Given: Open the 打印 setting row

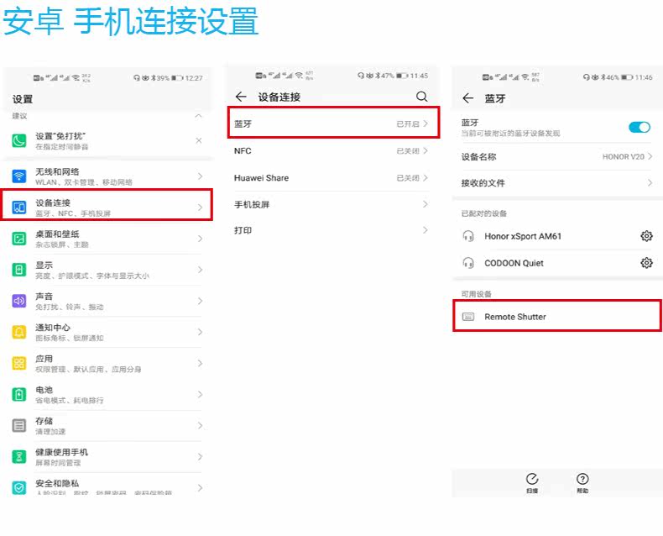Looking at the screenshot, I should [x=331, y=230].
